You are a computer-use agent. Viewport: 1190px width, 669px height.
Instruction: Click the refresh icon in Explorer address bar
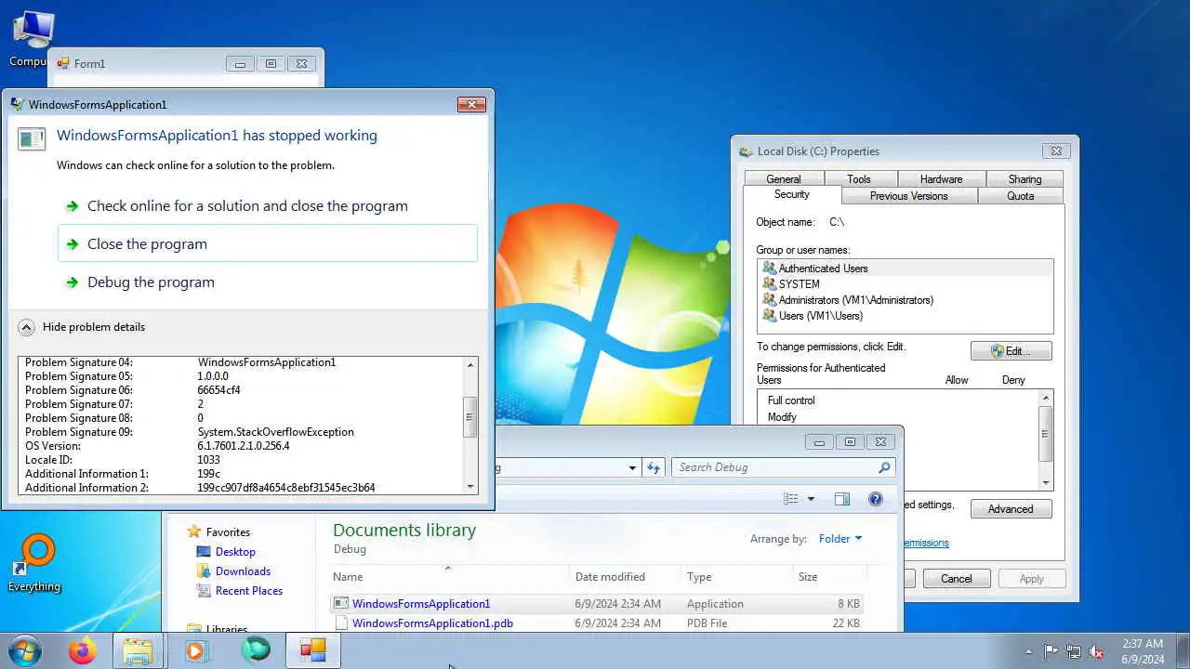click(x=654, y=467)
